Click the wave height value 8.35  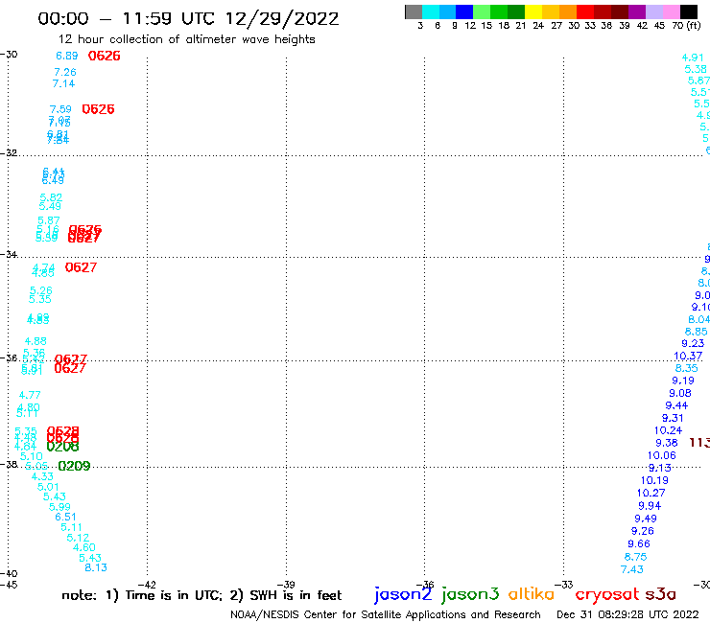pyautogui.click(x=686, y=368)
